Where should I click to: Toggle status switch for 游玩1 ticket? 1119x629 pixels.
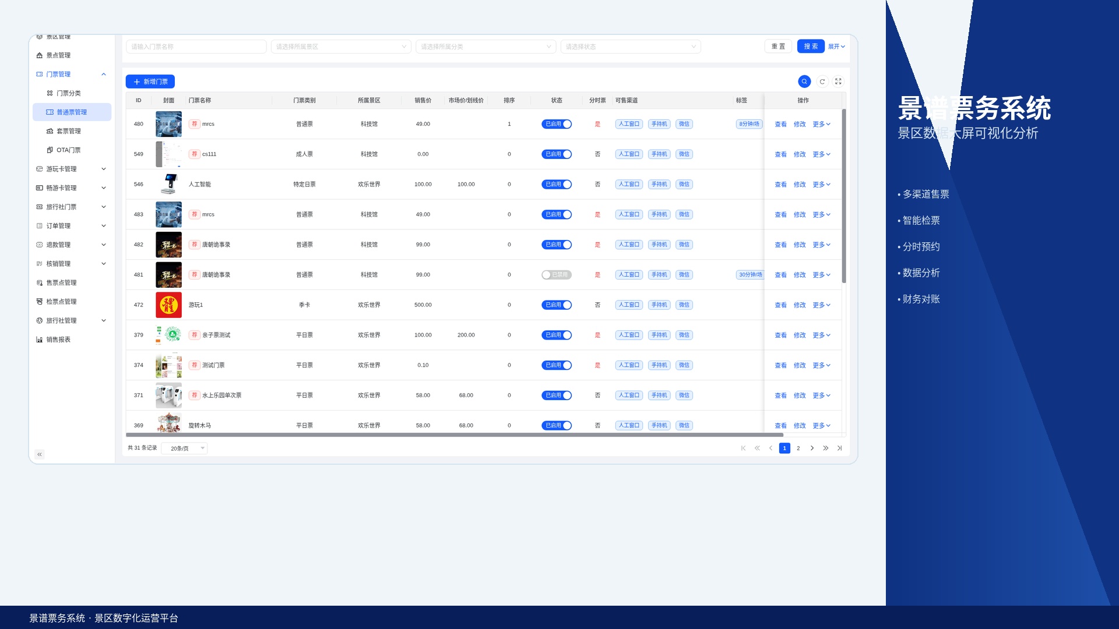coord(557,305)
